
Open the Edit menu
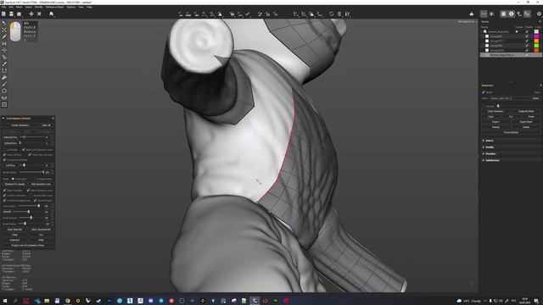11,7
